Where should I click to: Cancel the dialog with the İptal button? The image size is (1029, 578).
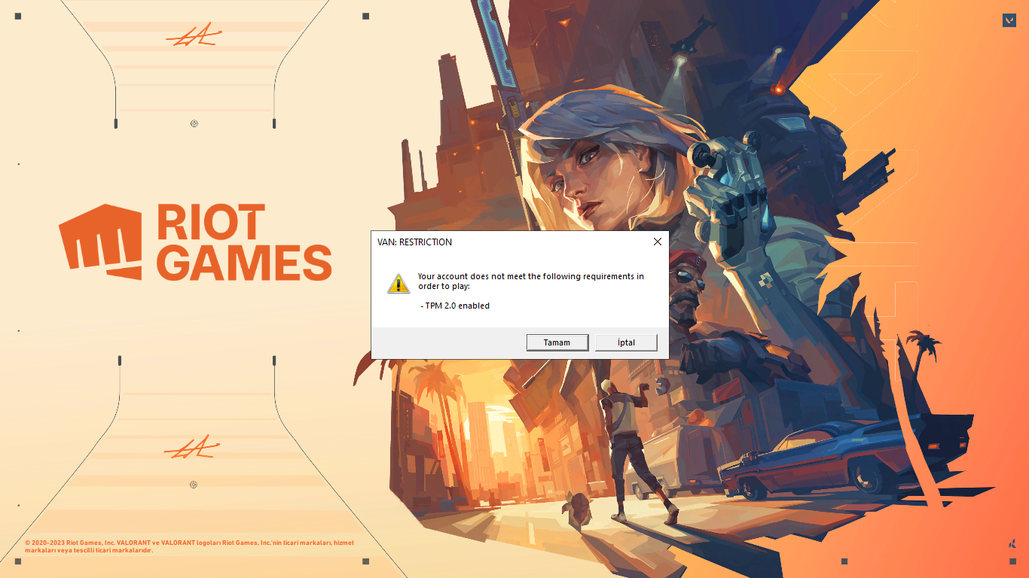point(626,342)
